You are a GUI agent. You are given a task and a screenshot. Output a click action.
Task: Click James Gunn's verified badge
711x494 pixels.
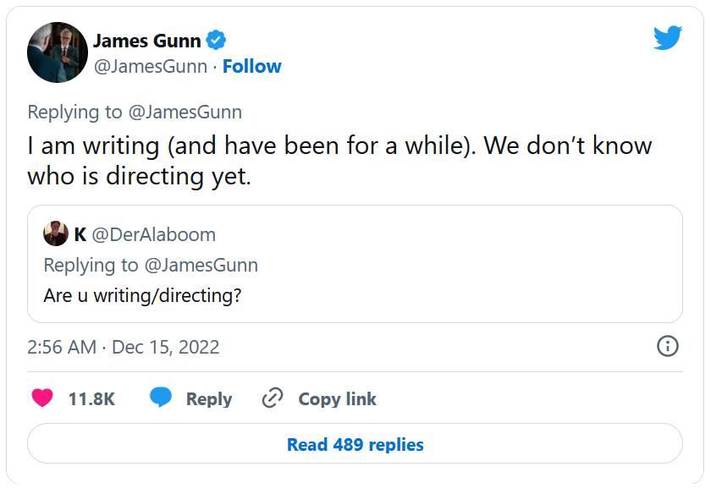tap(217, 41)
